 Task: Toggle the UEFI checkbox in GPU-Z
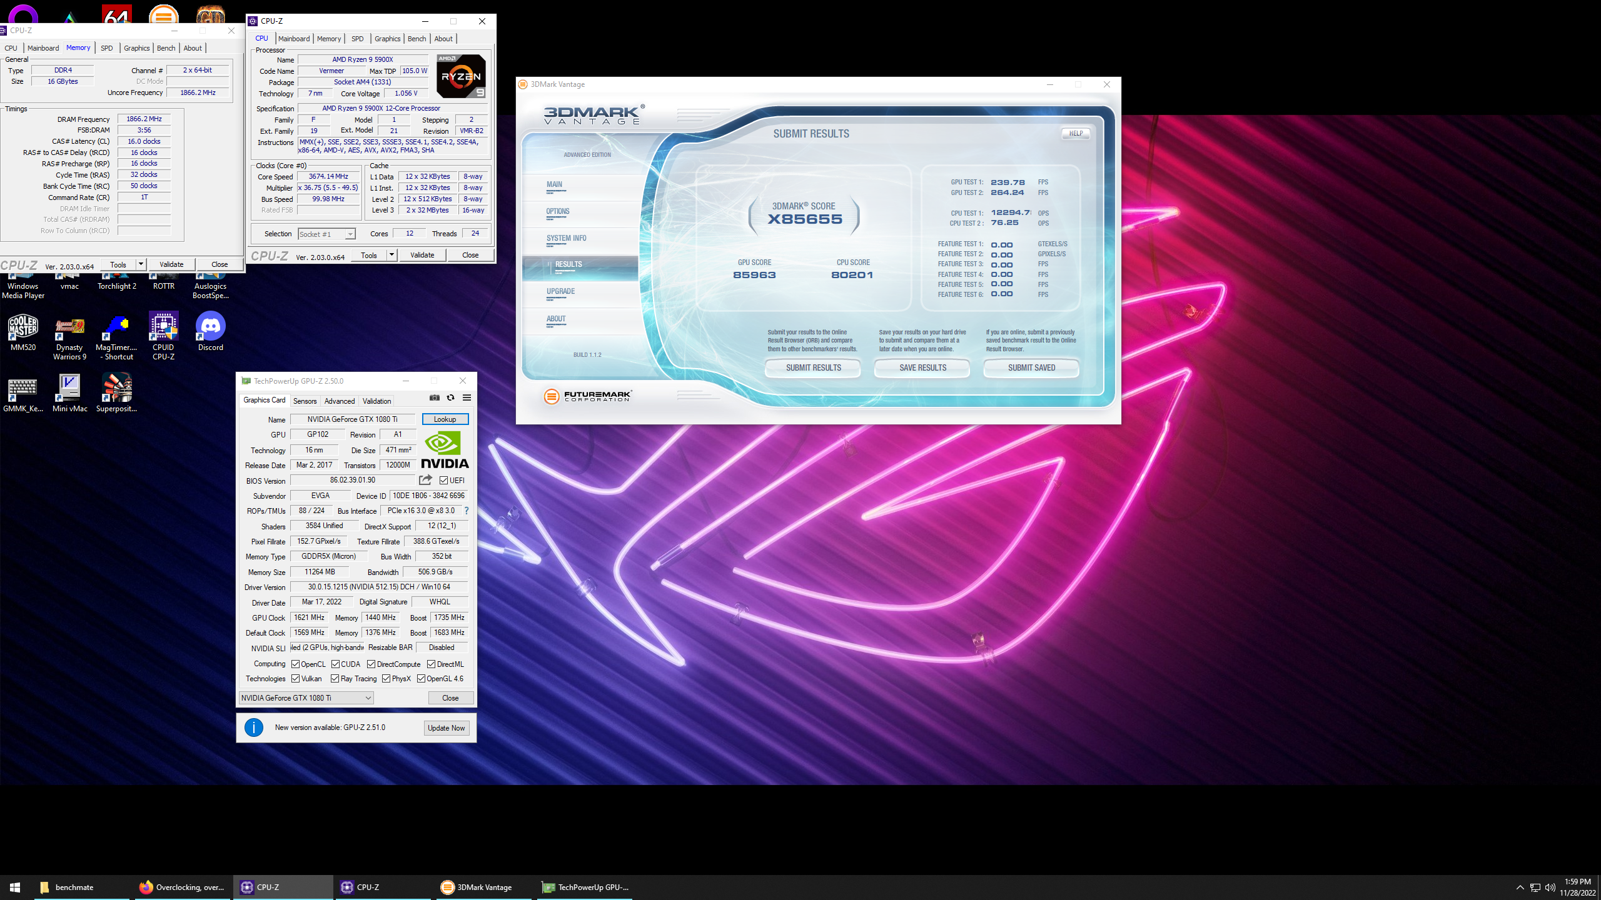443,481
